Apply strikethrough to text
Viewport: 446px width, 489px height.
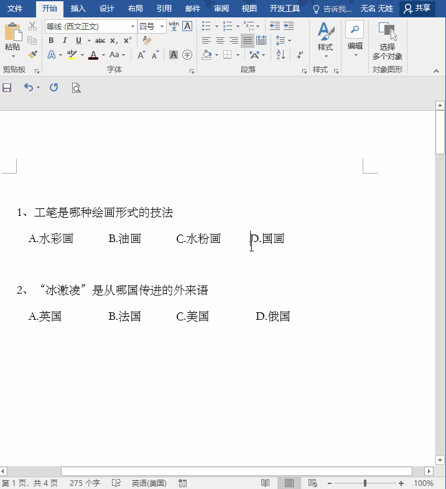tap(100, 40)
